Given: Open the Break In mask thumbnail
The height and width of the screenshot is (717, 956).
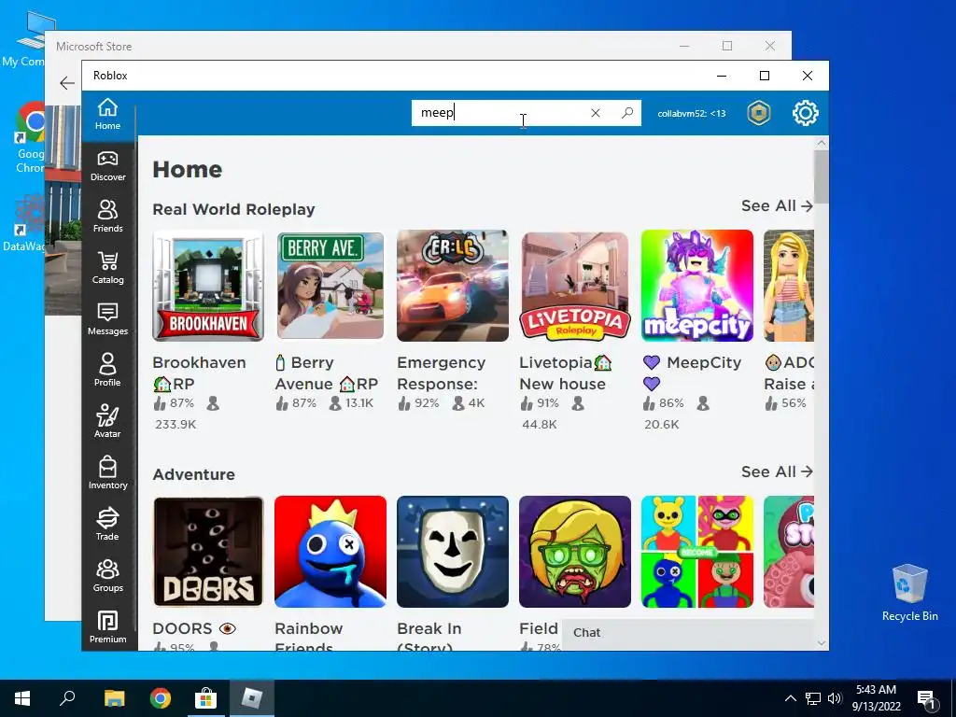Looking at the screenshot, I should click(453, 552).
